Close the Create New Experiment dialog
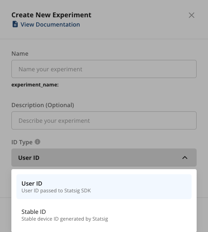208x232 pixels. point(192,15)
